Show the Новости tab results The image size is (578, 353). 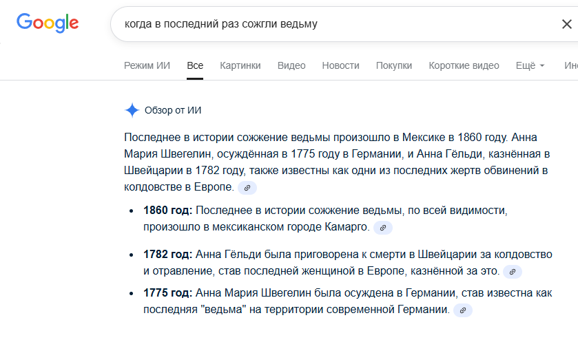340,65
